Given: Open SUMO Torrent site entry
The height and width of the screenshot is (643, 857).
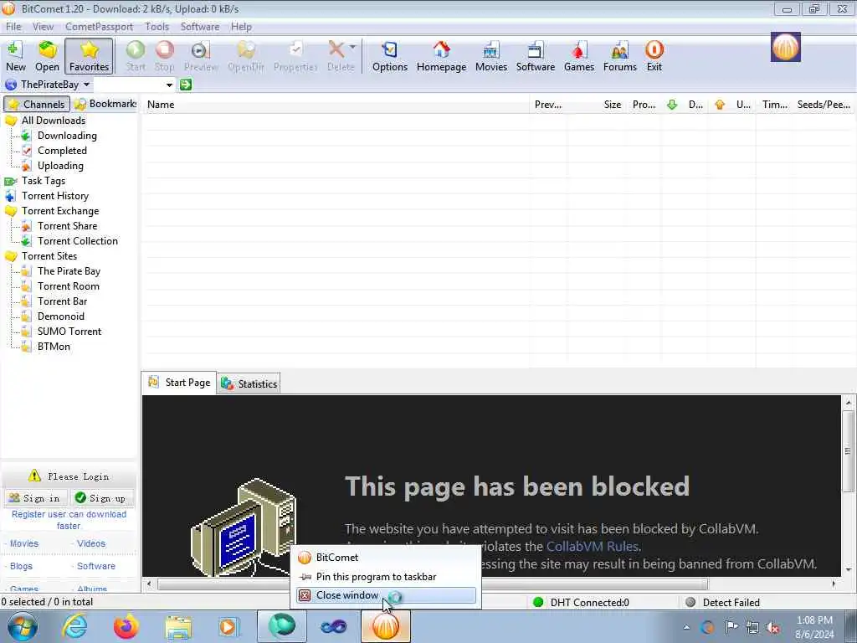Looking at the screenshot, I should pyautogui.click(x=69, y=332).
